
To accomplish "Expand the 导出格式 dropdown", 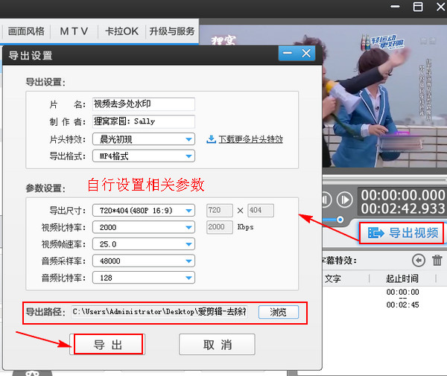I will pyautogui.click(x=143, y=156).
